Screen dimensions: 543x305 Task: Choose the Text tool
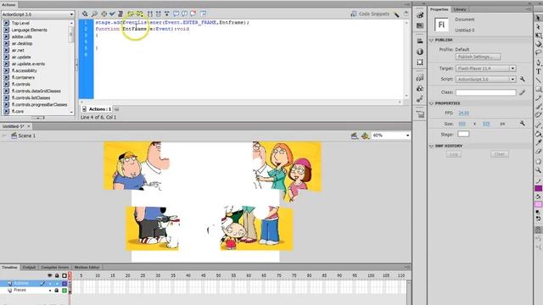click(x=538, y=71)
